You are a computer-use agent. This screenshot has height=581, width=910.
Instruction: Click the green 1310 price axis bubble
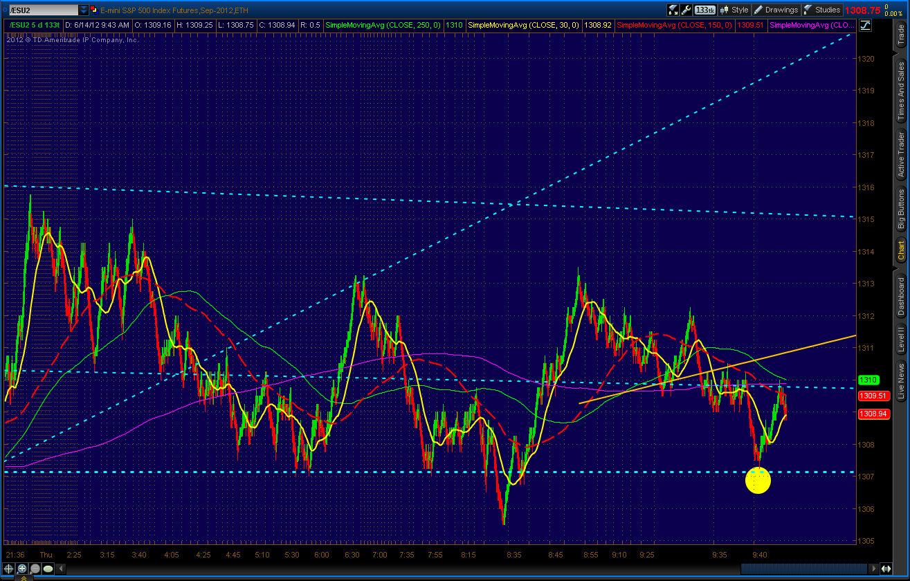[x=869, y=380]
